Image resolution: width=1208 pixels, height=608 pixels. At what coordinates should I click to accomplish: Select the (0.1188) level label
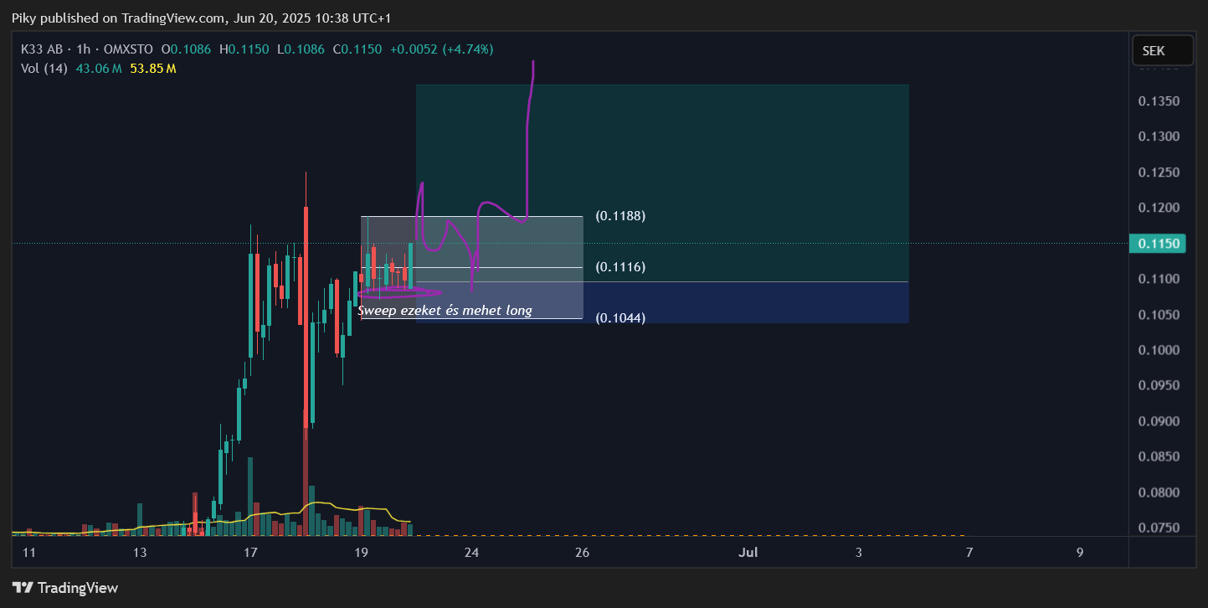(619, 216)
